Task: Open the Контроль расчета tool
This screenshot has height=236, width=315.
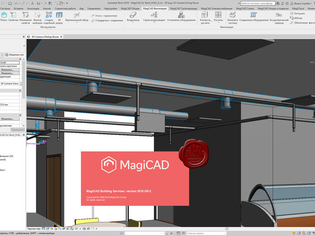Action: (x=205, y=18)
